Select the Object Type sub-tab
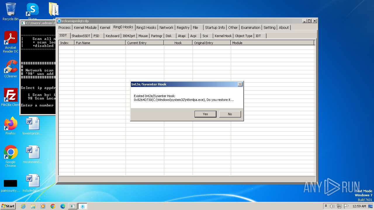The width and height of the screenshot is (374, 210). (244, 36)
